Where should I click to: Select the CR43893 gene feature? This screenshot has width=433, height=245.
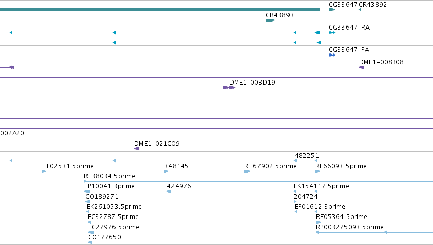tap(270, 20)
